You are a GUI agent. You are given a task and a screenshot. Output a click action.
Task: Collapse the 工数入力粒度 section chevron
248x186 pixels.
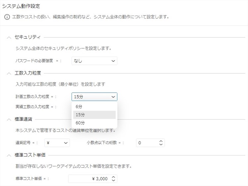9,73
